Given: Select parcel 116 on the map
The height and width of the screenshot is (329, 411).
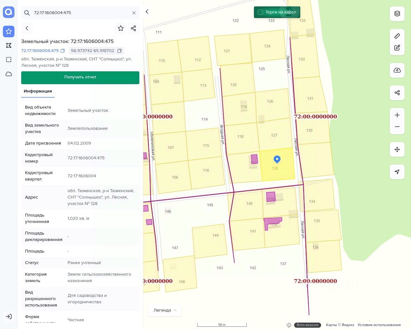Looking at the screenshot, I should pos(206,171).
